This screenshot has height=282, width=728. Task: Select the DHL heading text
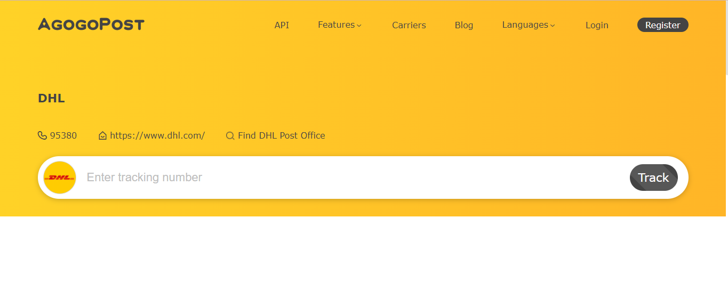[52, 98]
